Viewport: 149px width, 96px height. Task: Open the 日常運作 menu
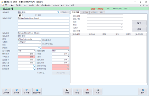(19, 5)
